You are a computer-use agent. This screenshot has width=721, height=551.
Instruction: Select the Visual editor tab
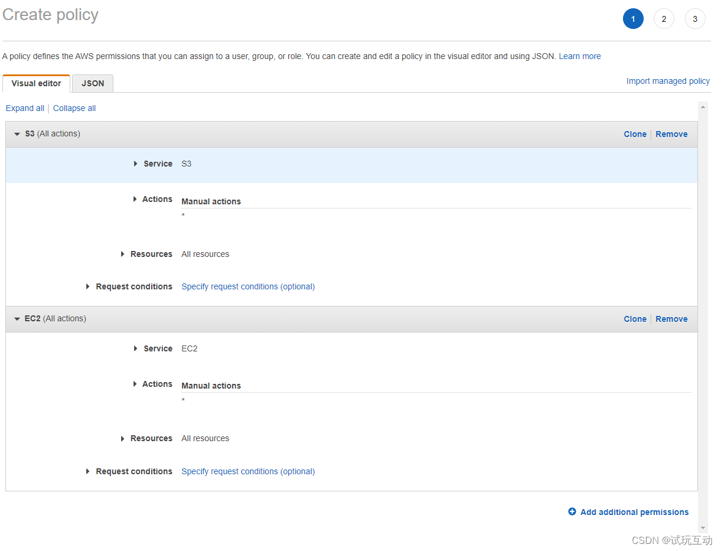click(x=36, y=83)
